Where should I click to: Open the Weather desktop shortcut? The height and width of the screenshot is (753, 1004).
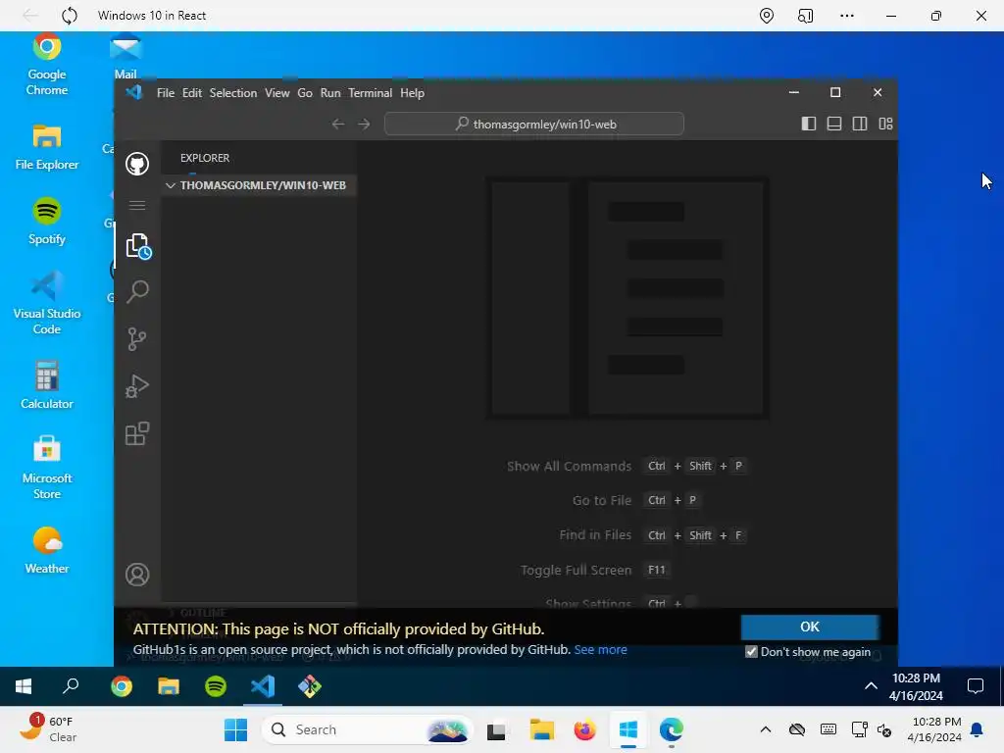click(47, 551)
